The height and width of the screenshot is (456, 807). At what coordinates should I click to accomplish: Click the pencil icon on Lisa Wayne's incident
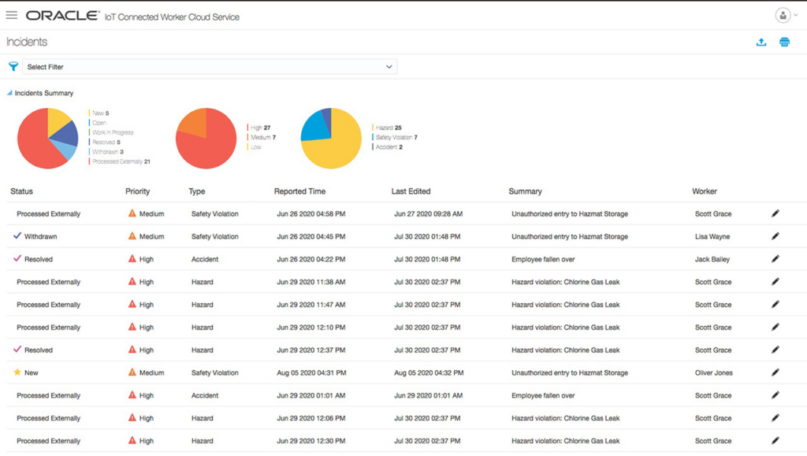(775, 236)
